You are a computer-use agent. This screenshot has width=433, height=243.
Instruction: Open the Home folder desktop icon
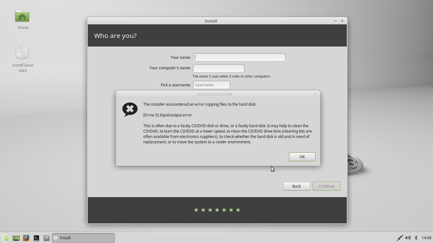(22, 20)
